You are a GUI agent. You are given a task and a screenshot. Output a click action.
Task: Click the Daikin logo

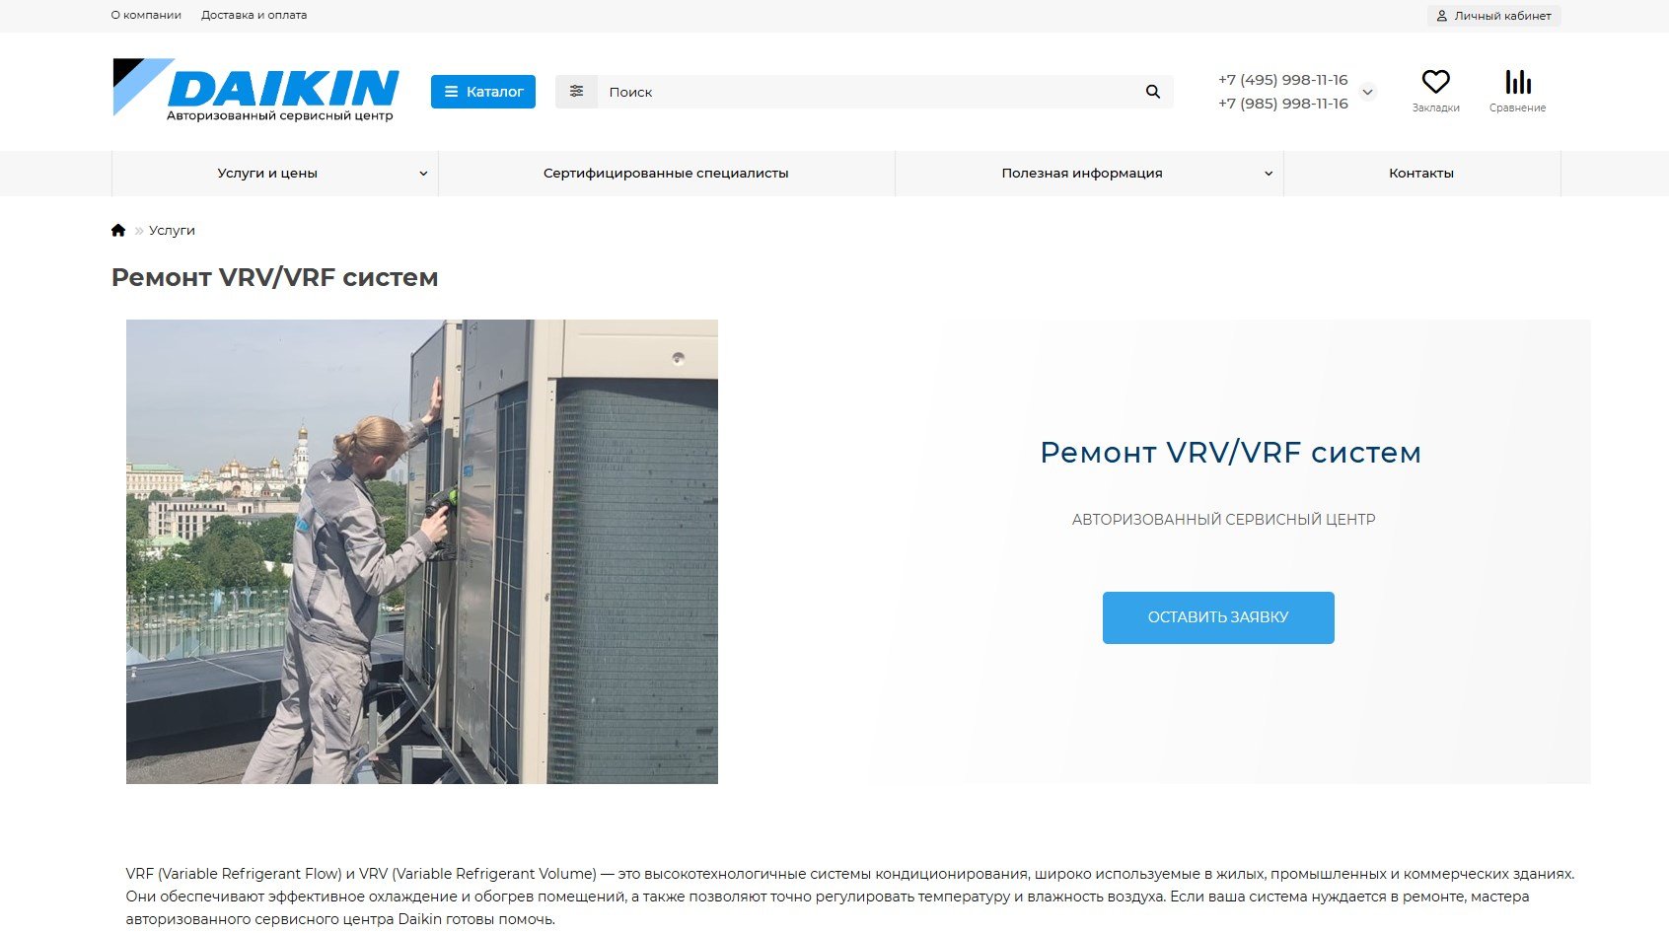click(x=255, y=90)
